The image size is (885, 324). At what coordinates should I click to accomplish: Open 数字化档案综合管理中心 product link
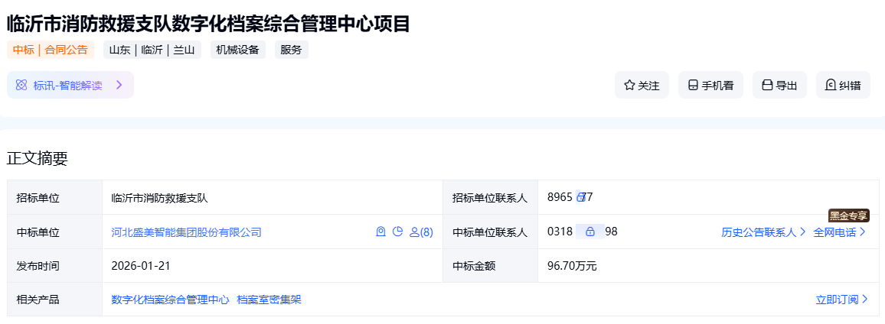tap(170, 300)
